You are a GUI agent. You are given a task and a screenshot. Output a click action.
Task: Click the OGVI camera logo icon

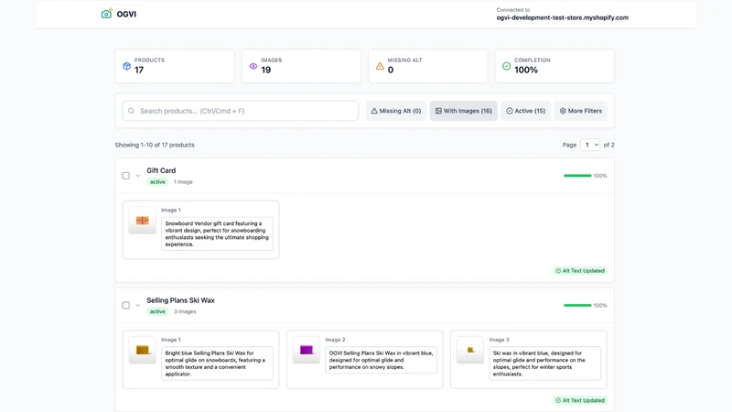(x=107, y=14)
